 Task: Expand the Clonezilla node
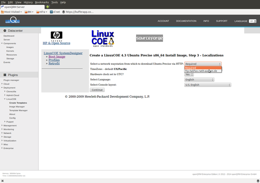[x=5, y=91]
